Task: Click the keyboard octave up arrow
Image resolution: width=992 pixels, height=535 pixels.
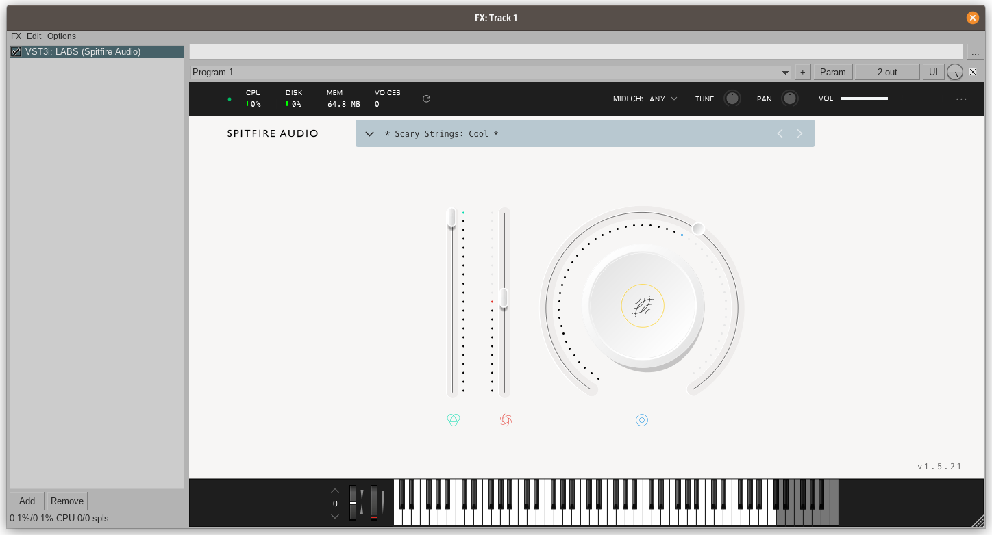Action: click(335, 491)
